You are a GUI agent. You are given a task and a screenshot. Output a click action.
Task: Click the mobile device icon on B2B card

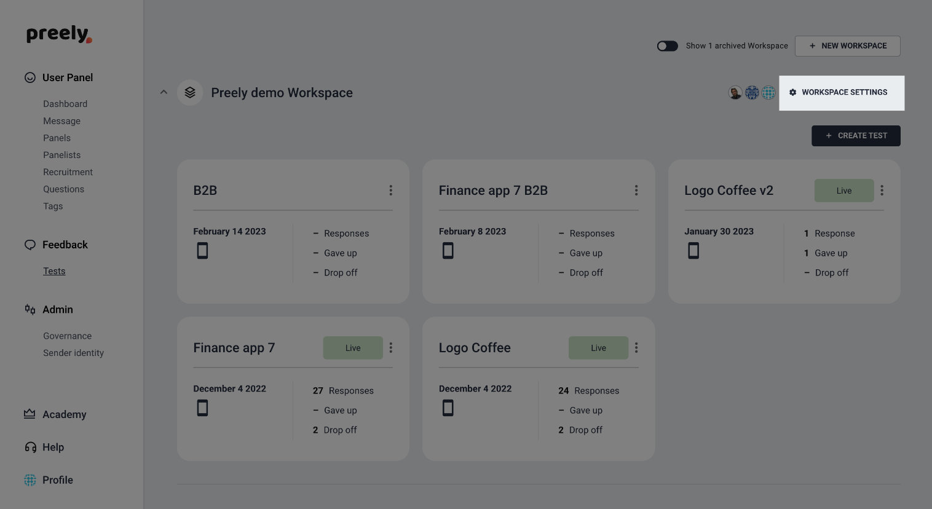pyautogui.click(x=202, y=251)
